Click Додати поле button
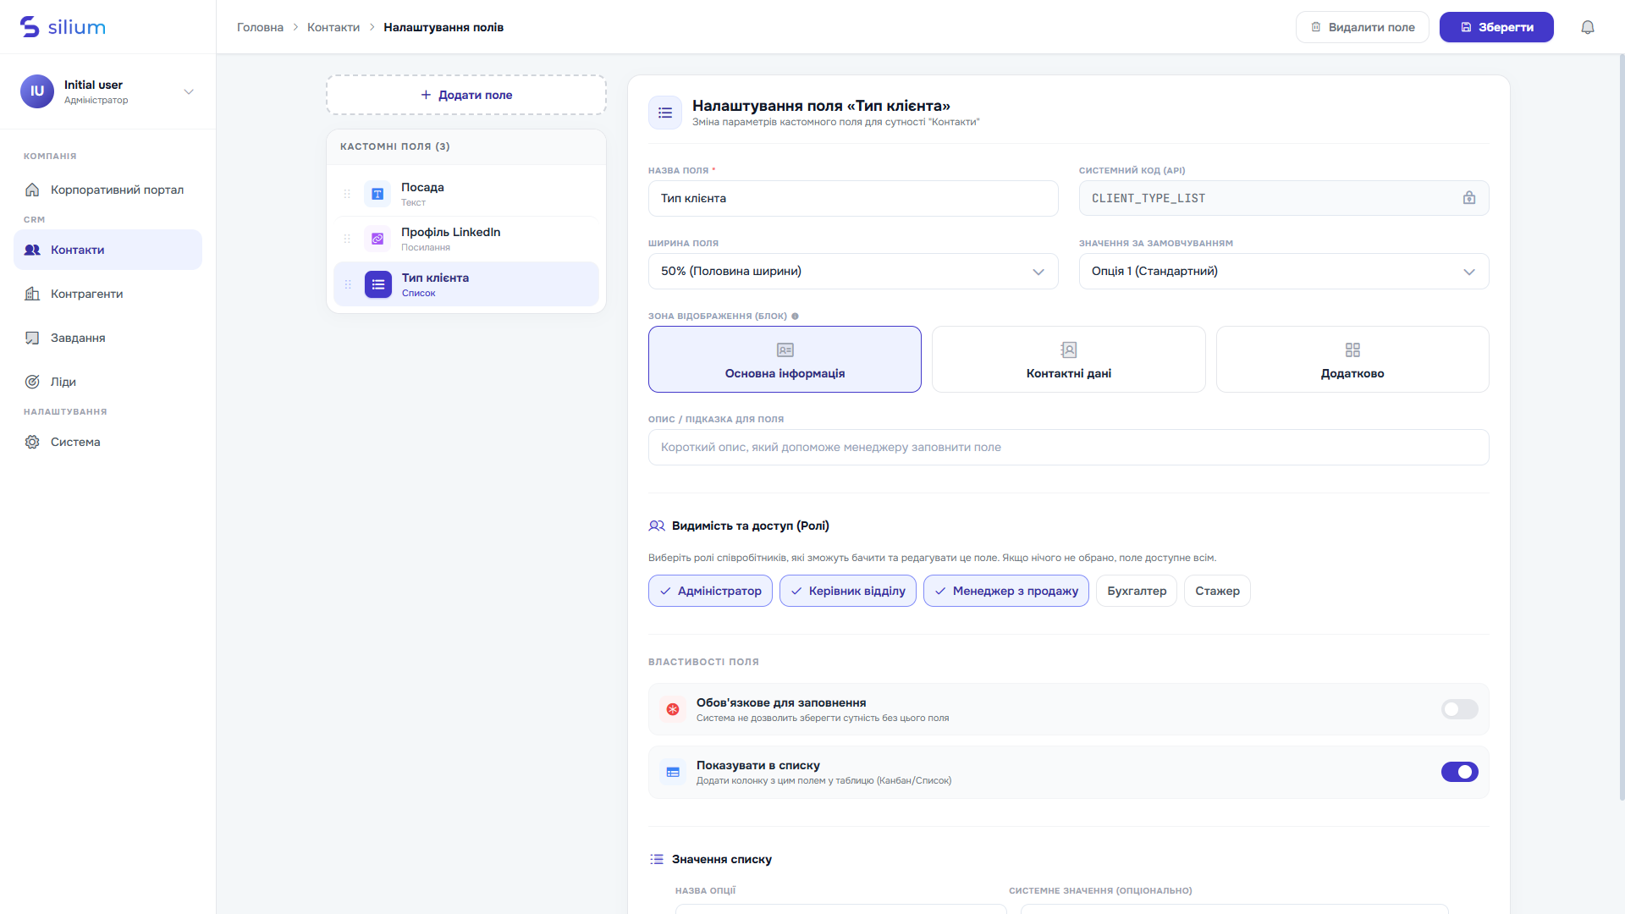 point(466,95)
